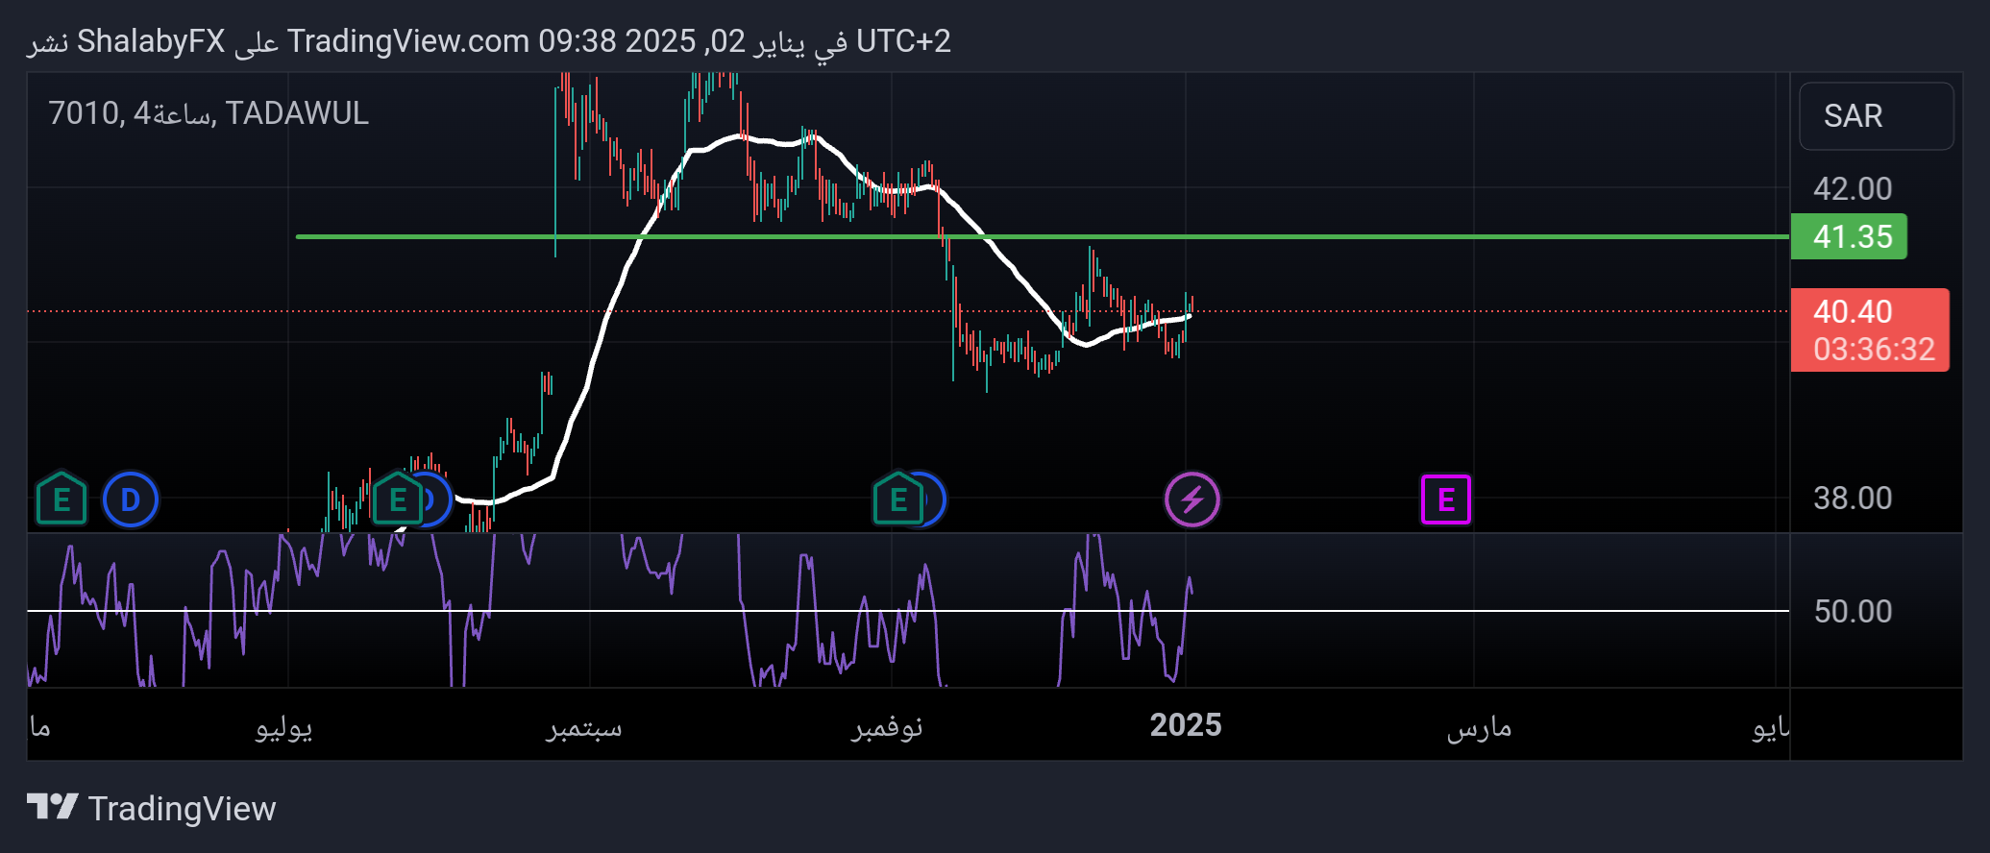Click the 2025 date axis label
The width and height of the screenshot is (1990, 853).
click(x=1186, y=725)
